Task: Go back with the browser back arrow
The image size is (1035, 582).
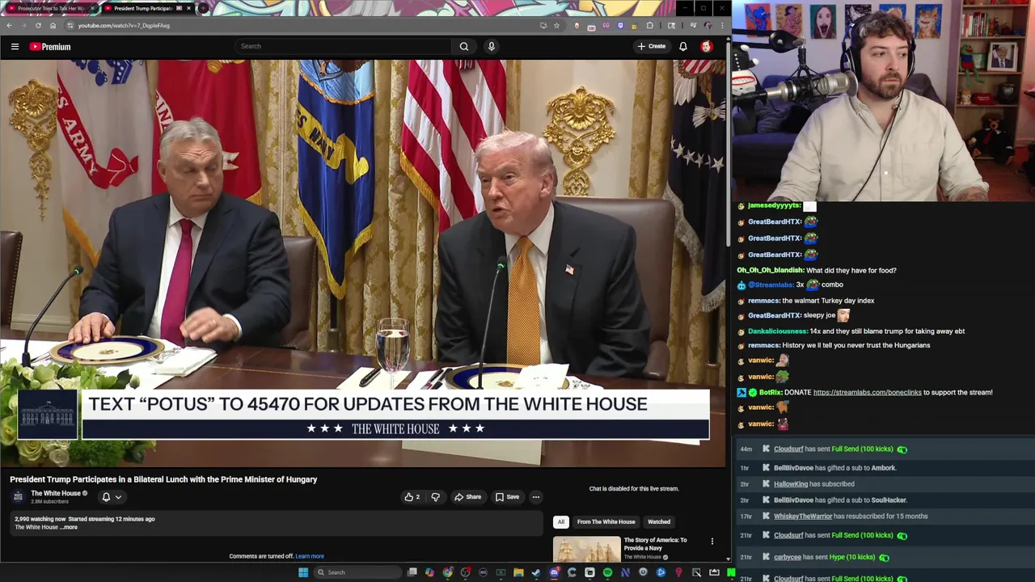Action: click(9, 25)
